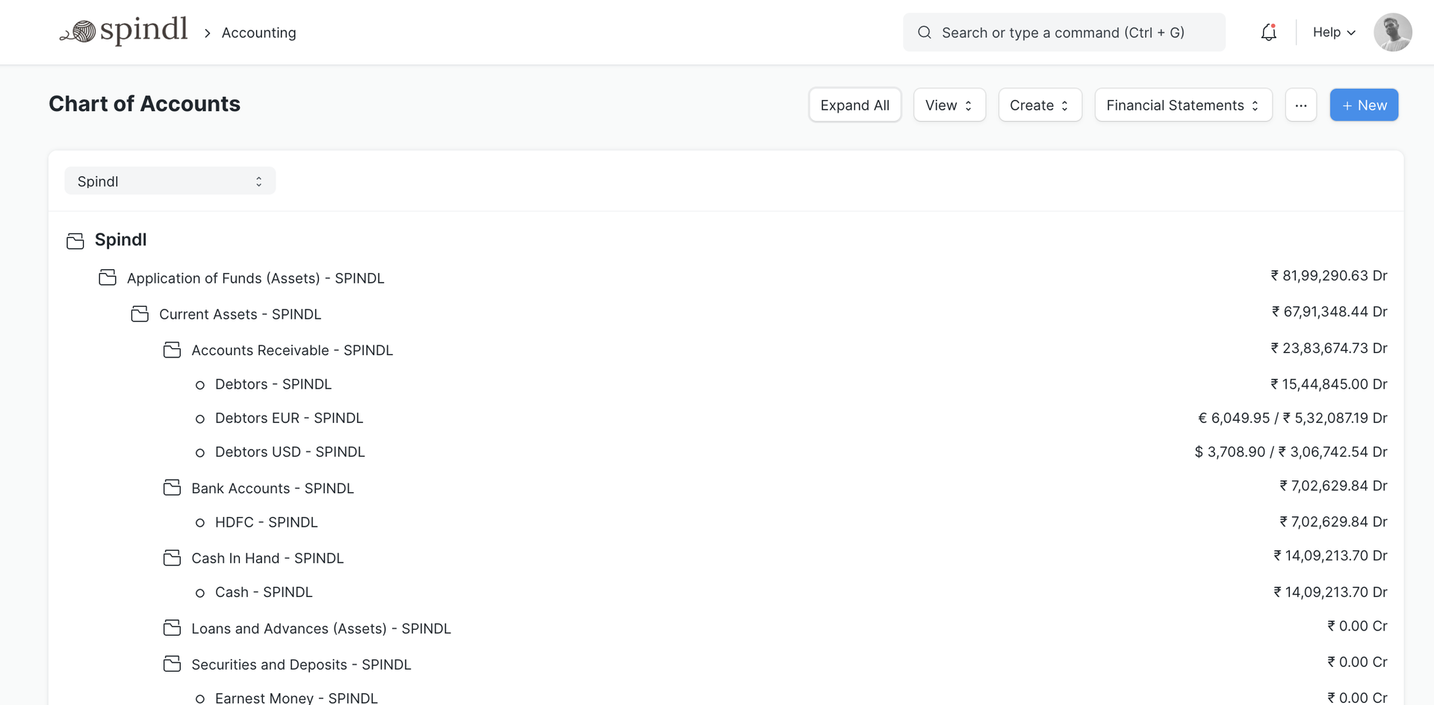This screenshot has height=705, width=1434.
Task: Click the Spindl yarn logo
Action: click(123, 31)
